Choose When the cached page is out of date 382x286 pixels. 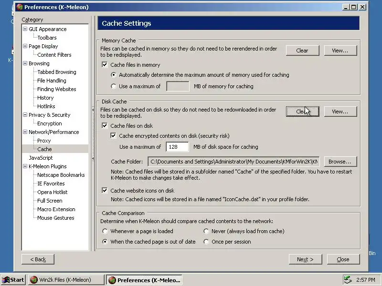pyautogui.click(x=105, y=242)
